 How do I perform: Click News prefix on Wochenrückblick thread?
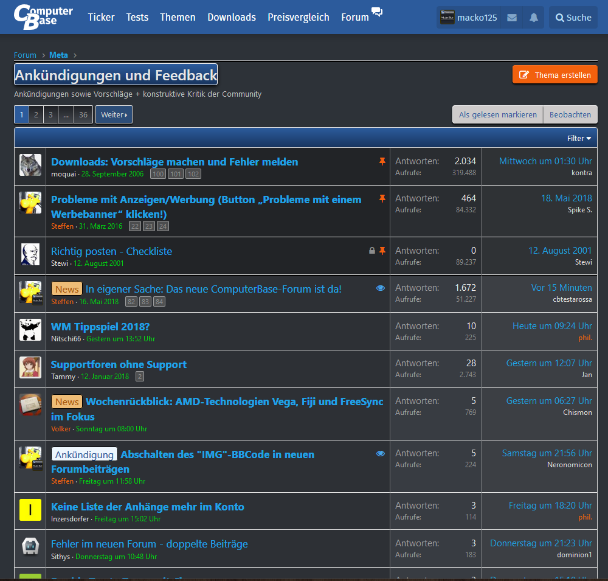click(67, 402)
